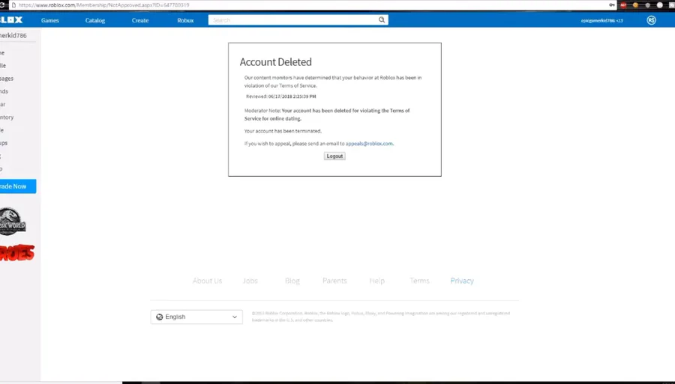Click the Roblox logo in header

pos(10,20)
